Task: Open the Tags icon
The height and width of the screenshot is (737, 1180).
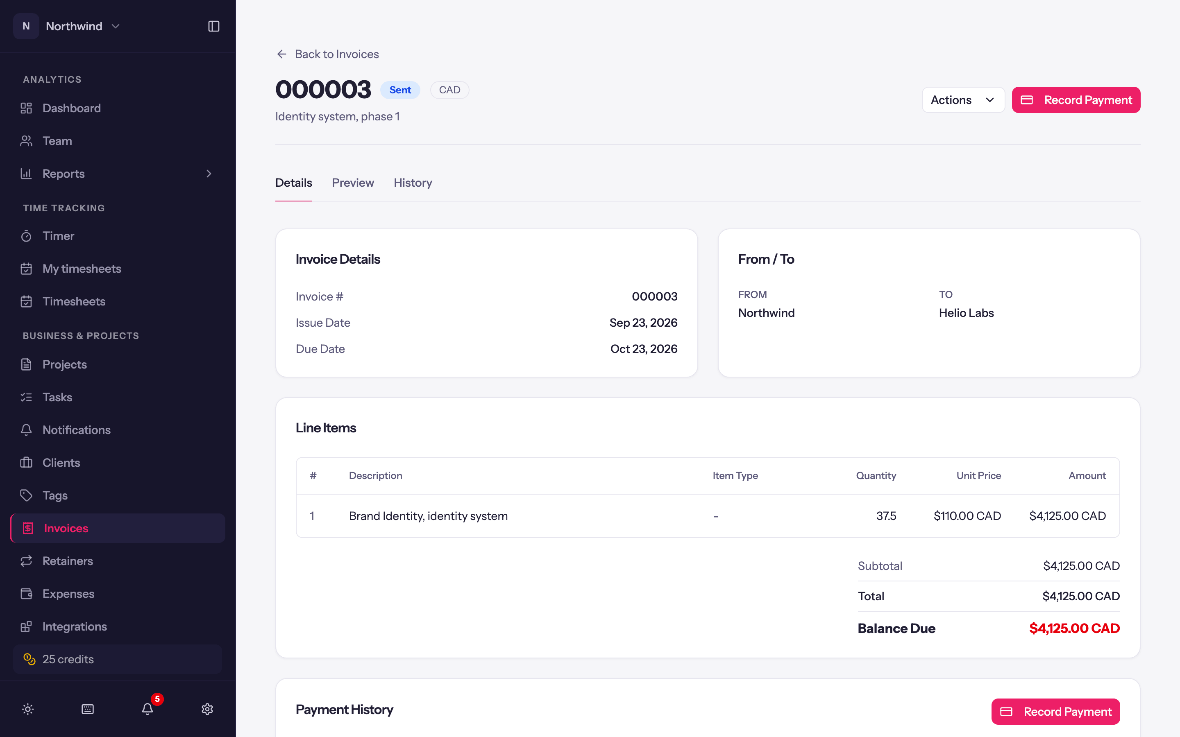Action: tap(26, 495)
